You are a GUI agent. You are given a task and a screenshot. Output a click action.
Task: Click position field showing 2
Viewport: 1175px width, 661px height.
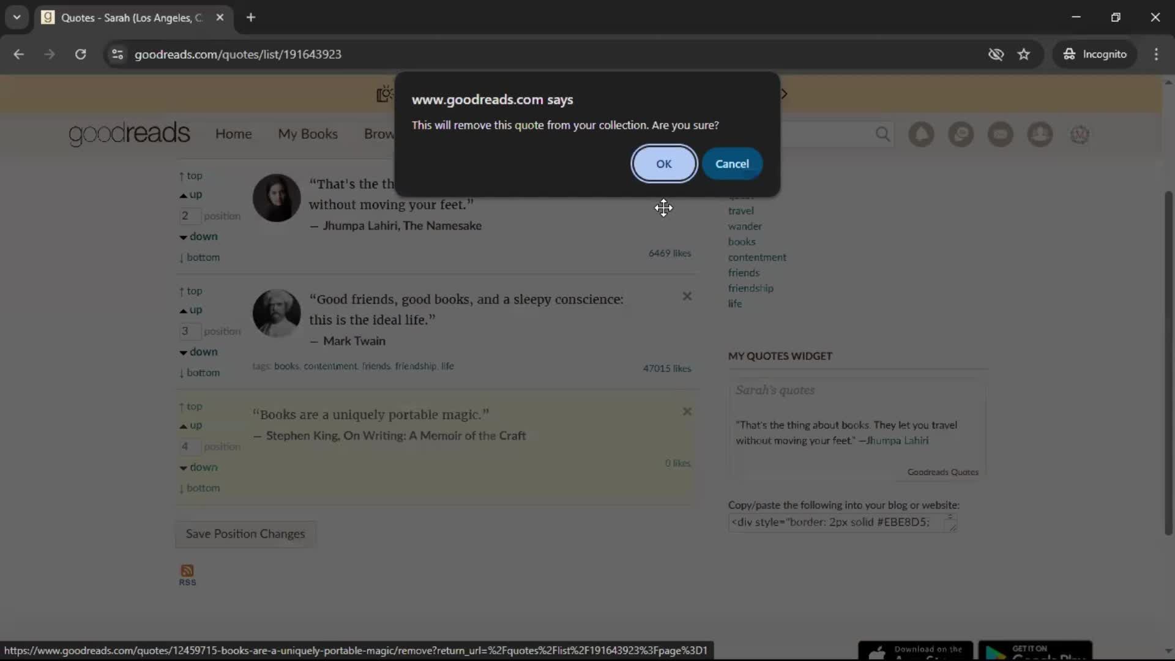click(189, 216)
